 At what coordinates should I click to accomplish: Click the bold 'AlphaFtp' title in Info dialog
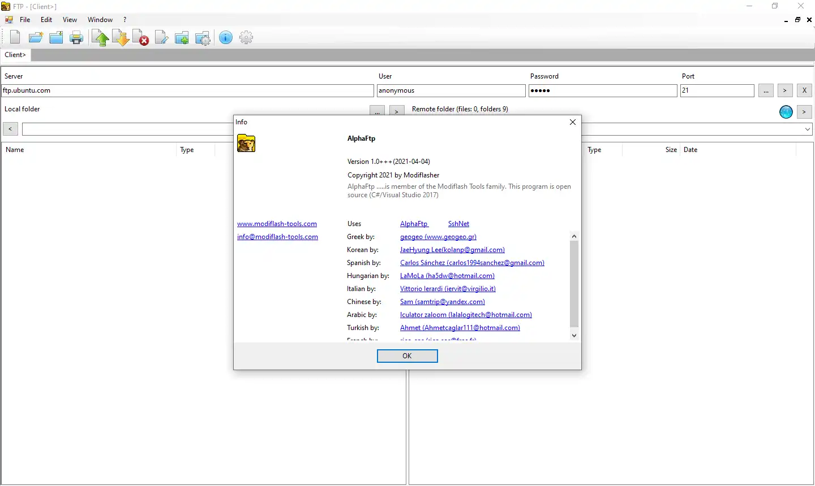tap(361, 138)
